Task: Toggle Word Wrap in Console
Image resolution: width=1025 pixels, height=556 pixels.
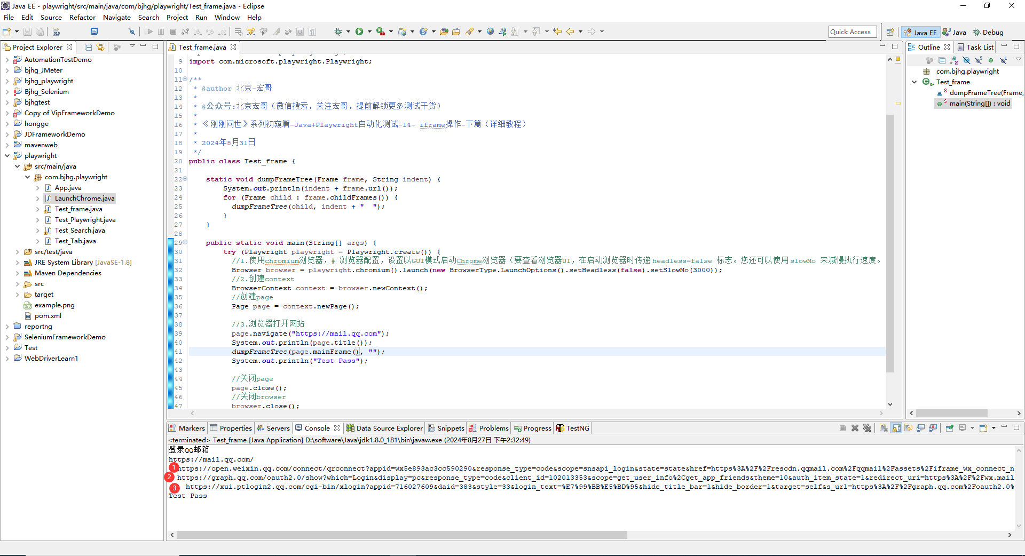Action: pyautogui.click(x=909, y=428)
